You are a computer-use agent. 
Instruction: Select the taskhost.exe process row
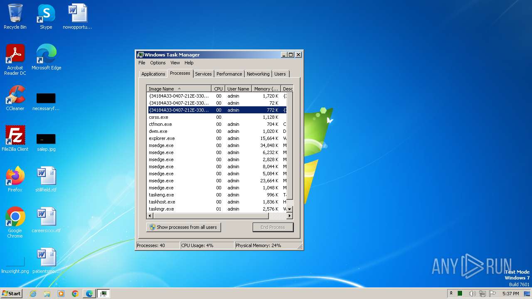(217, 202)
